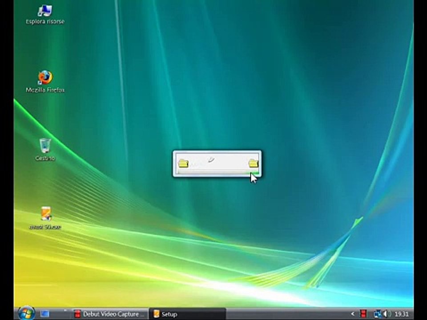The height and width of the screenshot is (320, 427).
Task: Select the Mozilla Firefox desktop shortcut
Action: click(45, 82)
